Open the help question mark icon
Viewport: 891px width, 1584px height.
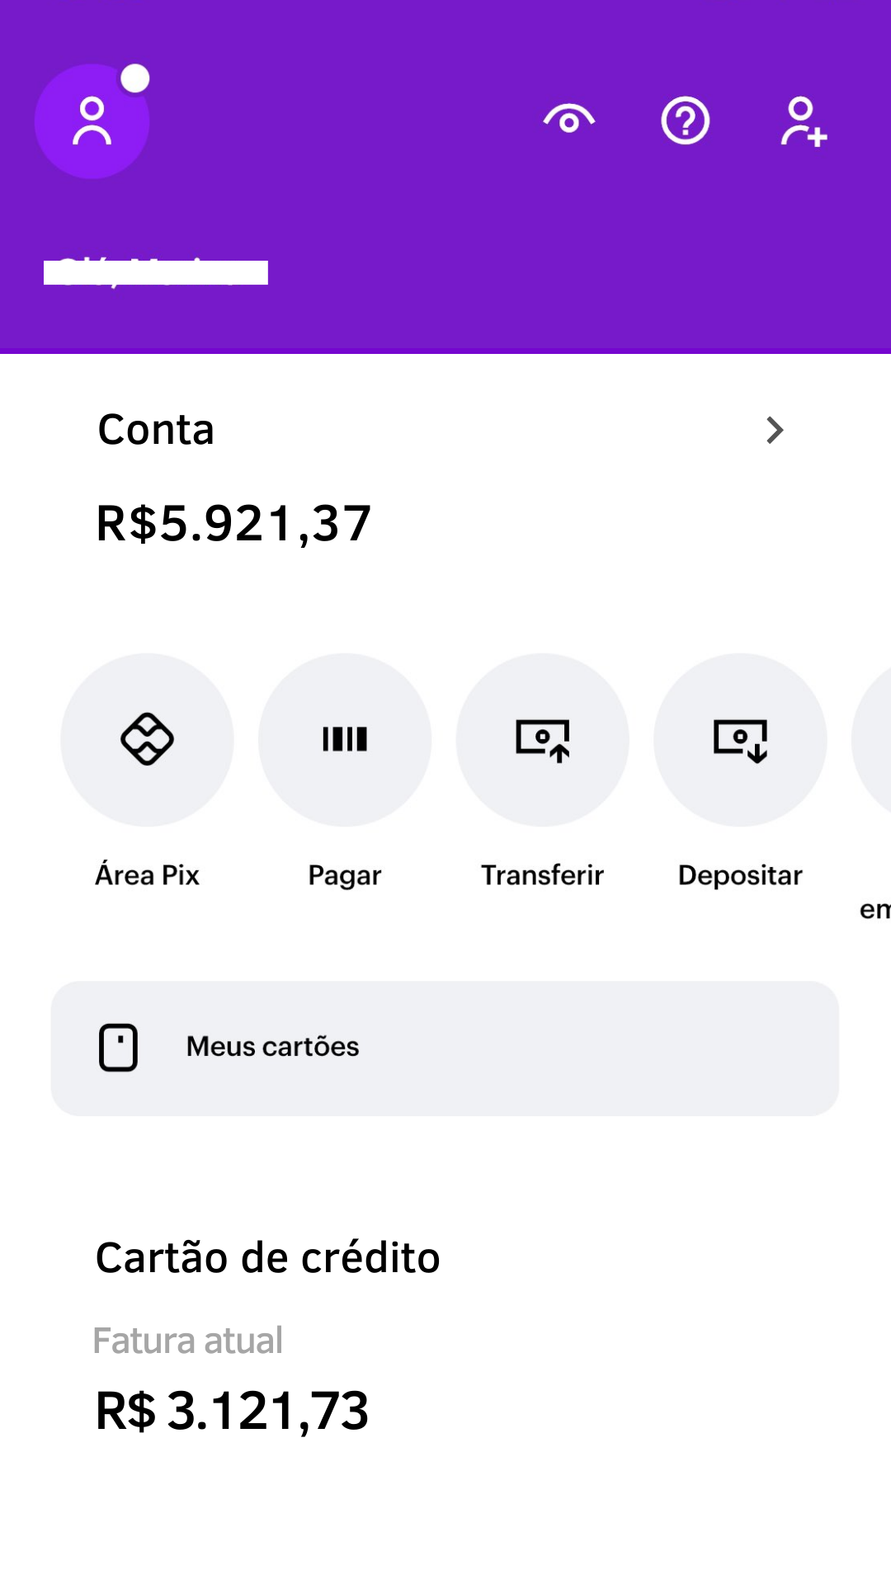(x=685, y=121)
